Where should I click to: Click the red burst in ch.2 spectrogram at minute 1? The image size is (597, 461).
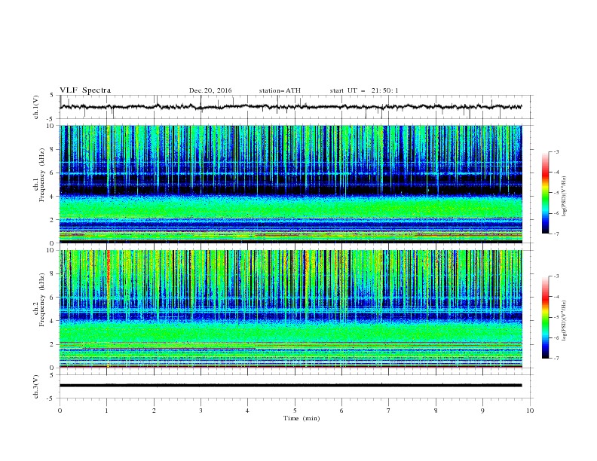pyautogui.click(x=108, y=270)
